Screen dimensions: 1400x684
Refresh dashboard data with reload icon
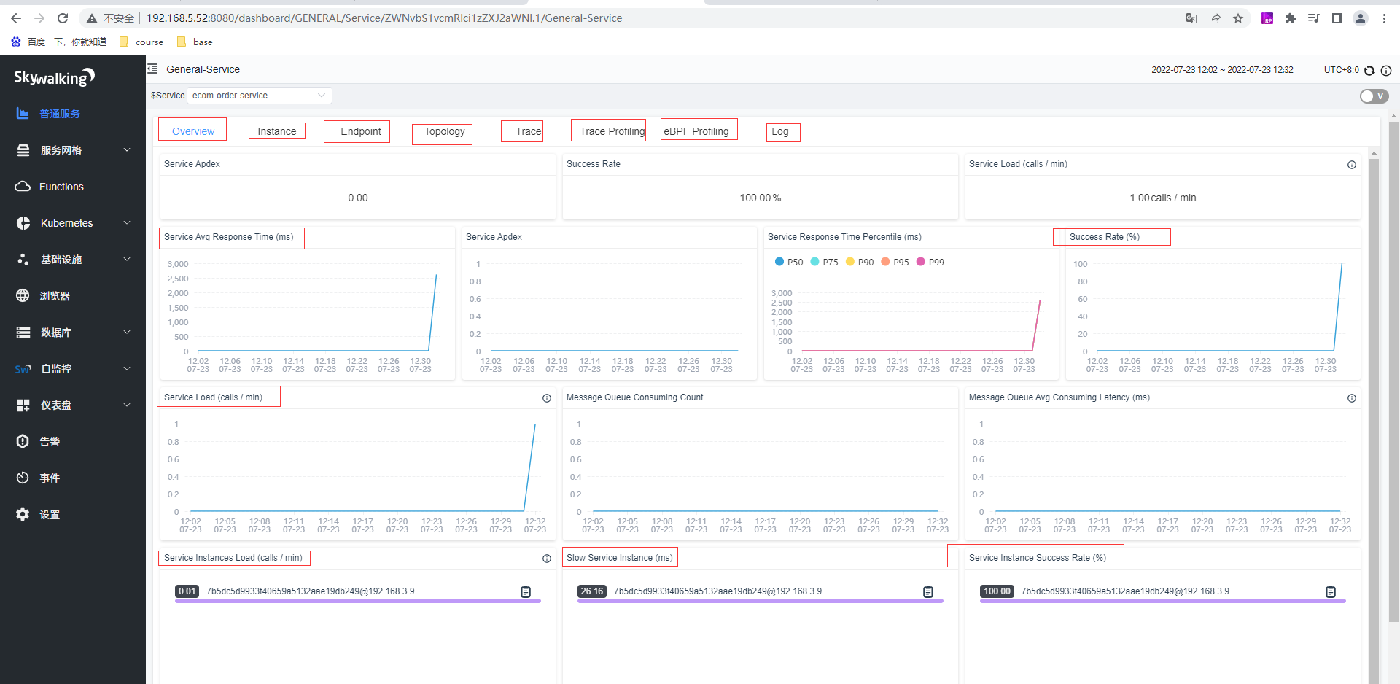tap(1369, 71)
